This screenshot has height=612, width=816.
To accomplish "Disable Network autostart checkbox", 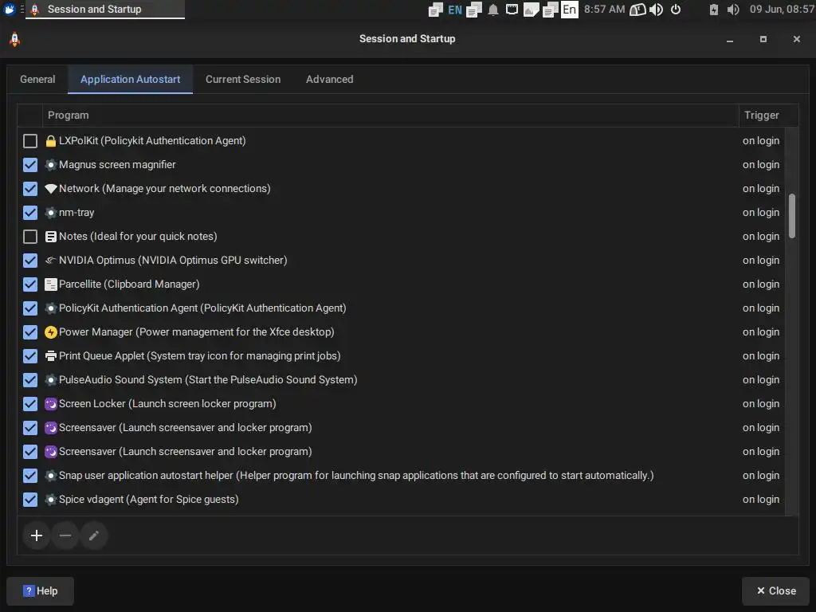I will click(x=30, y=189).
